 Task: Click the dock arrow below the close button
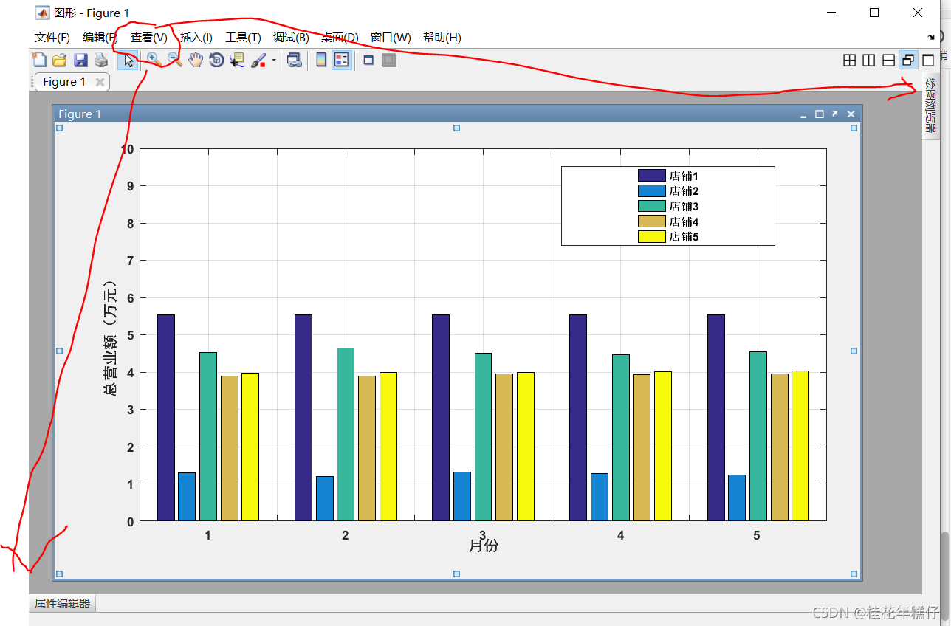[x=931, y=37]
